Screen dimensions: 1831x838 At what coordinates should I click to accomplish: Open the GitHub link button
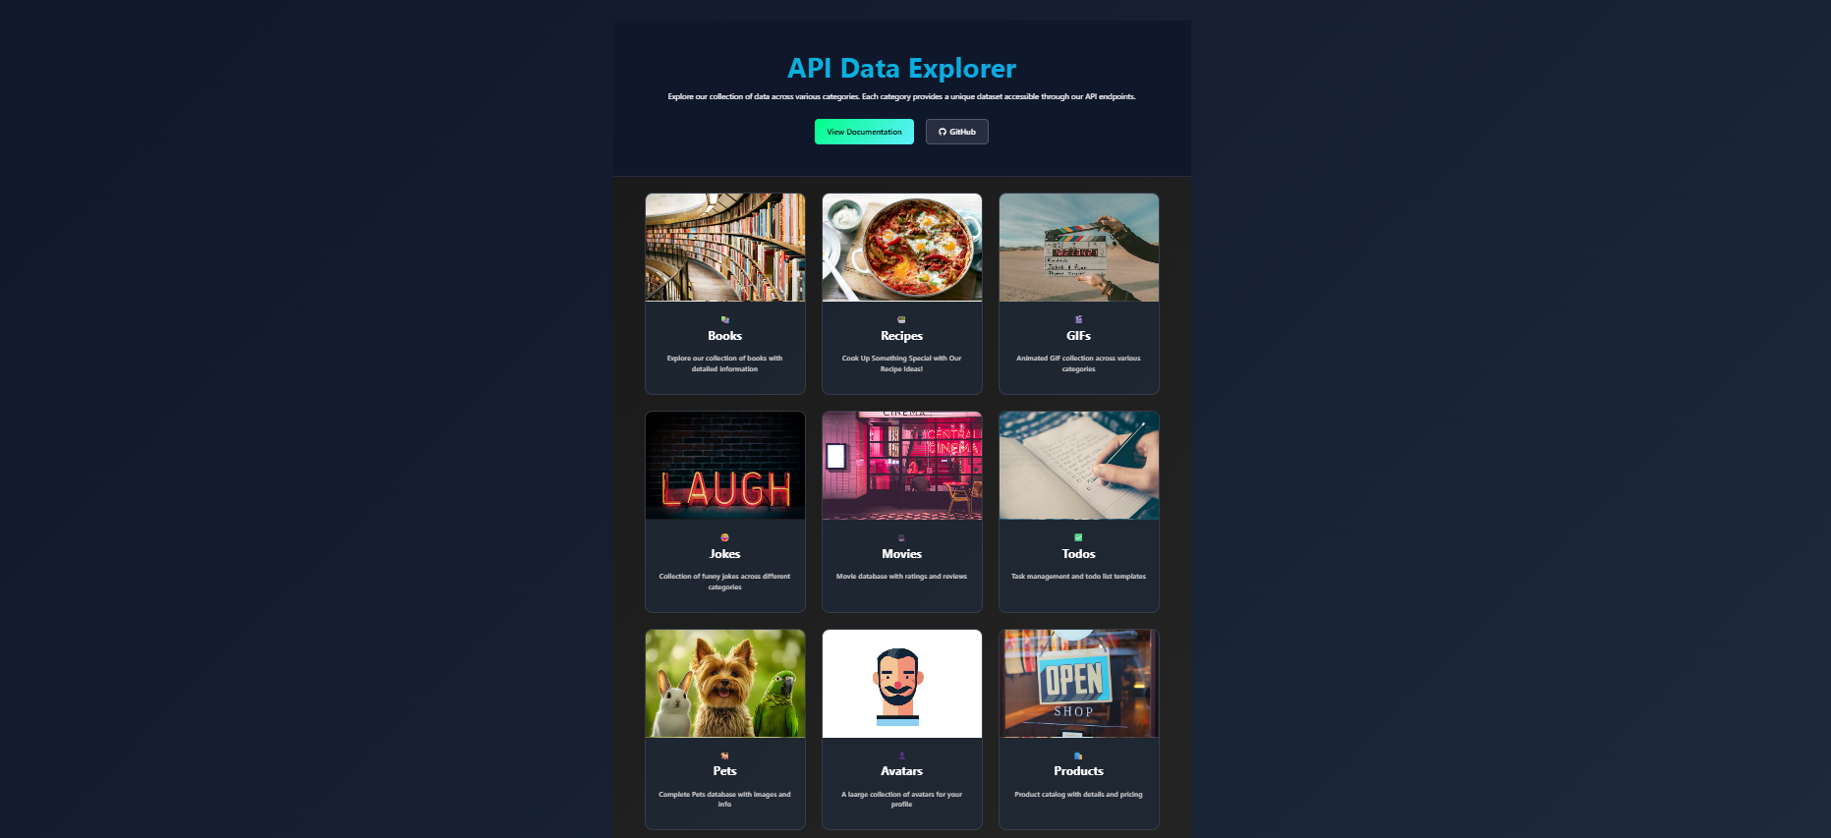coord(956,132)
